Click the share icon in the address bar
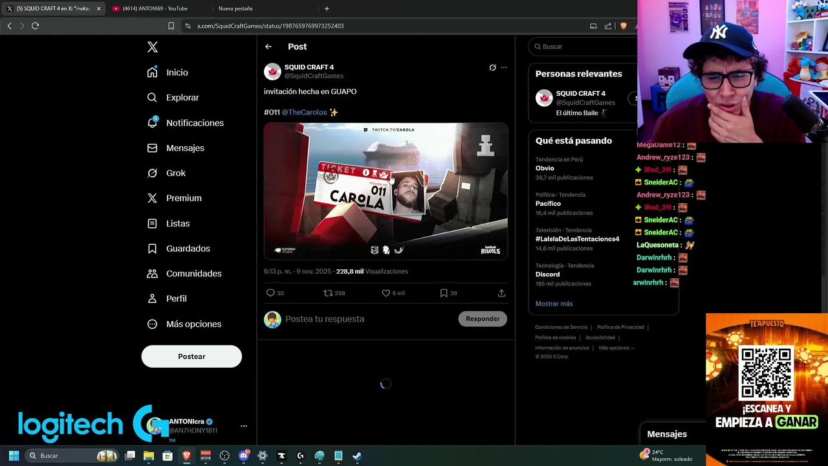Viewport: 828px width, 466px height. (x=608, y=26)
